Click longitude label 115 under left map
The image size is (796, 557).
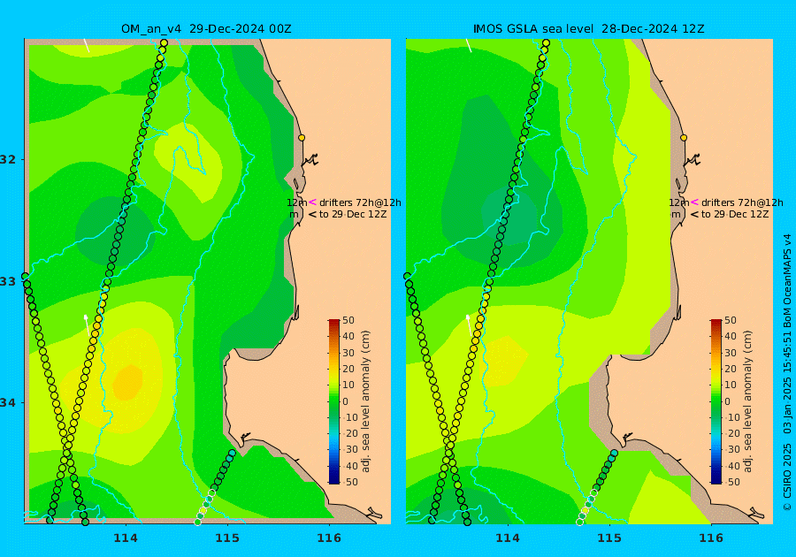click(x=227, y=538)
